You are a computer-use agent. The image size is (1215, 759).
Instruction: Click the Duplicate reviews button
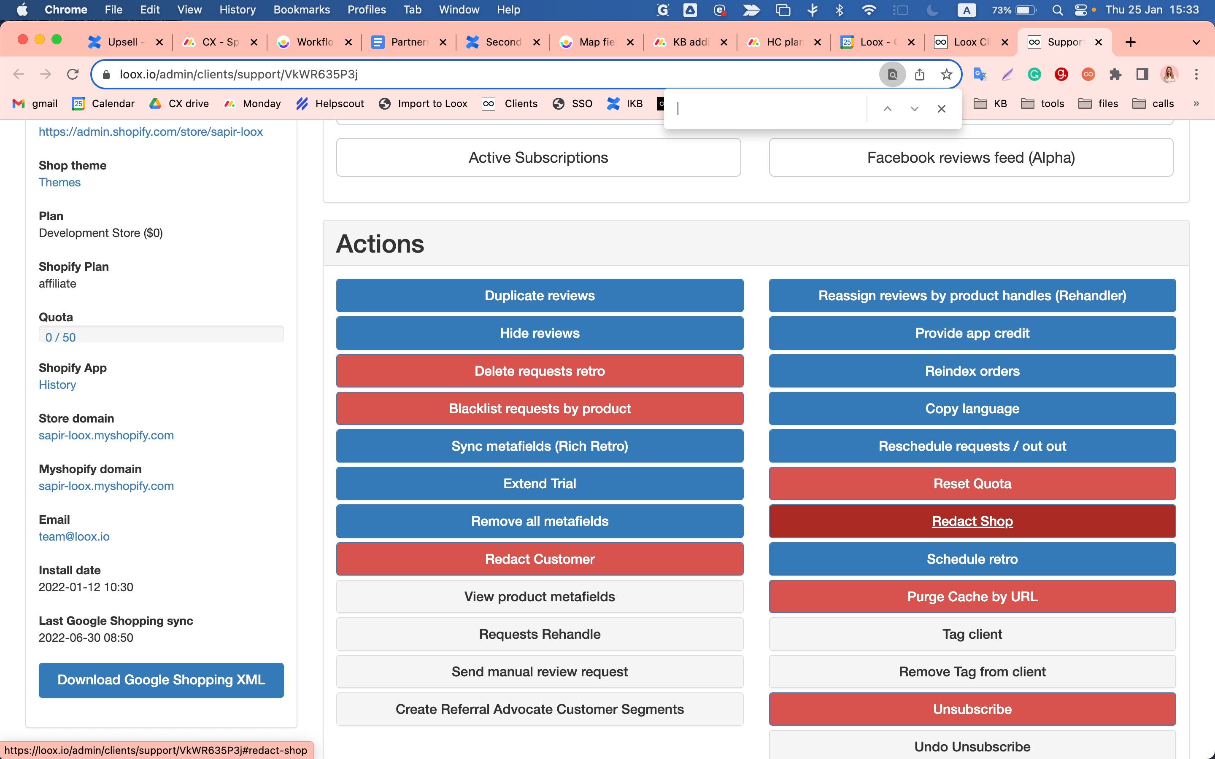[x=539, y=295]
